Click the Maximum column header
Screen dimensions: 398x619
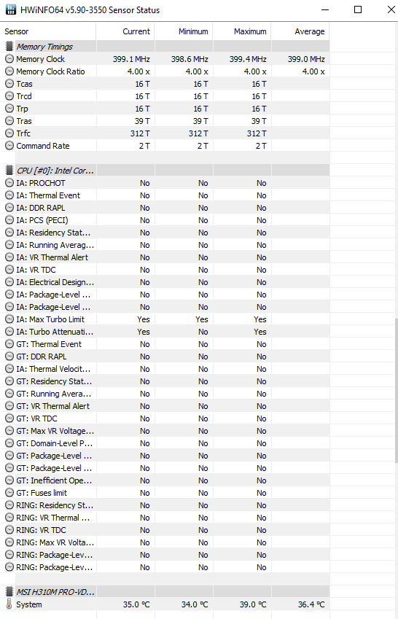(x=242, y=31)
